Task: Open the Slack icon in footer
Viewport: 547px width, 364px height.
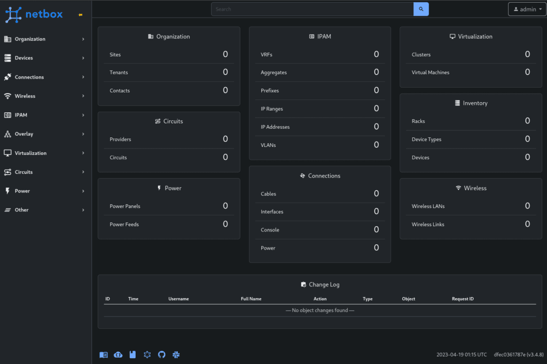Action: pyautogui.click(x=176, y=354)
